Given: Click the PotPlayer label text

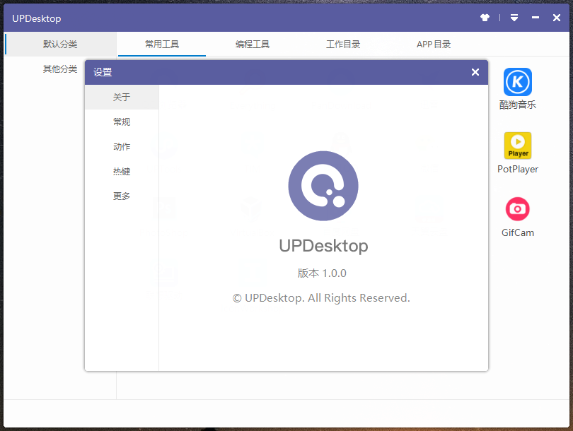Looking at the screenshot, I should coord(517,169).
